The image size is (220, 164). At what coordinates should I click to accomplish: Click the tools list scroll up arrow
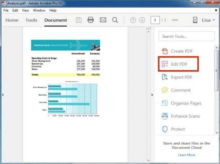coord(217,48)
